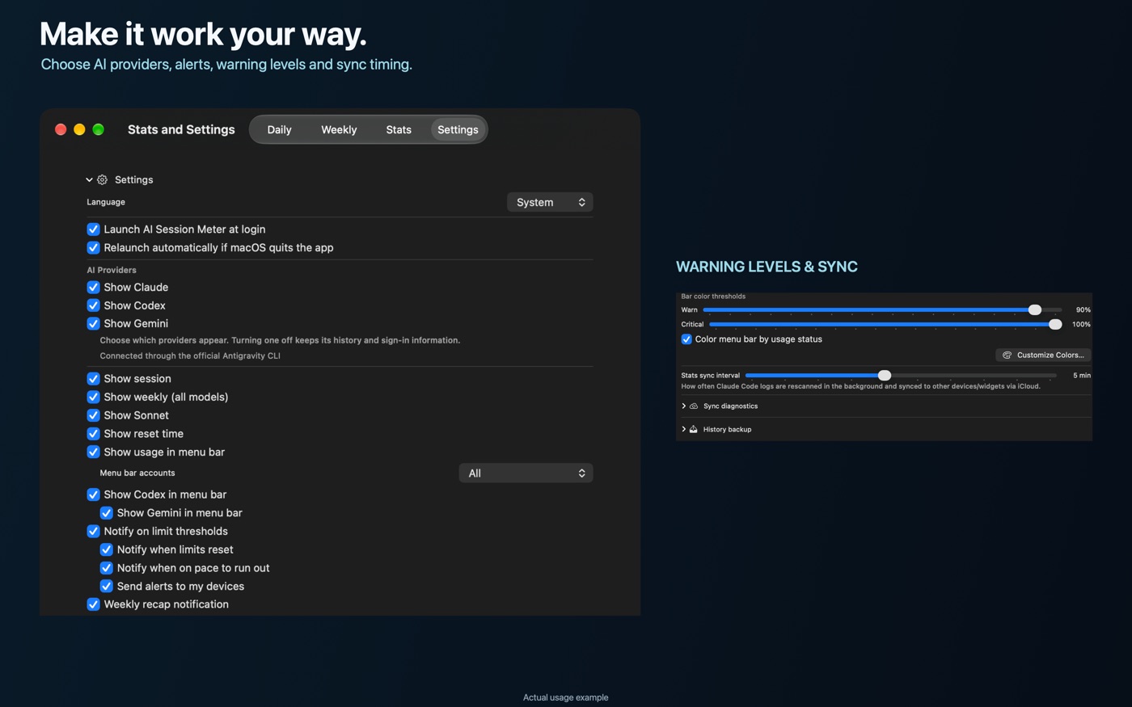
Task: Toggle Relaunch automatically if macOS quits
Action: pos(93,248)
